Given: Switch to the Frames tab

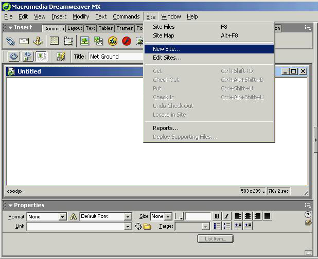Looking at the screenshot, I should [x=125, y=28].
